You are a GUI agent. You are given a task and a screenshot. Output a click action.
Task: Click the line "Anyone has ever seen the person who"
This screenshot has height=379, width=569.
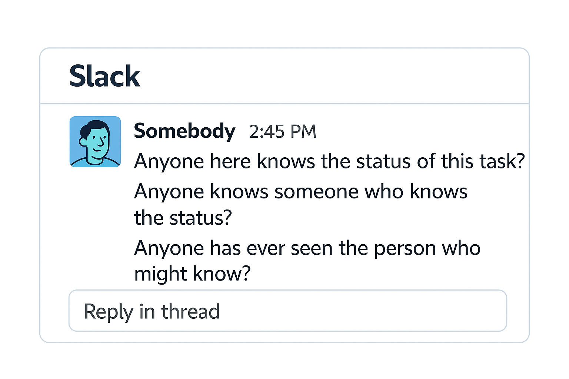(307, 248)
